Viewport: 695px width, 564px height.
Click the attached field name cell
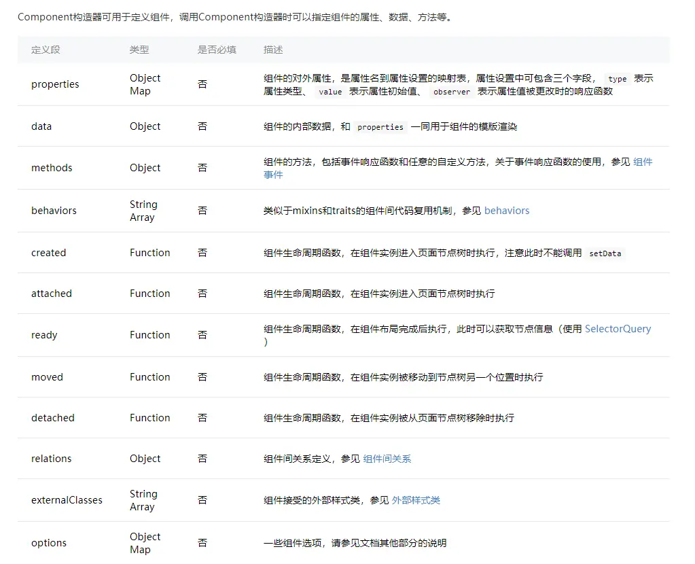click(52, 294)
